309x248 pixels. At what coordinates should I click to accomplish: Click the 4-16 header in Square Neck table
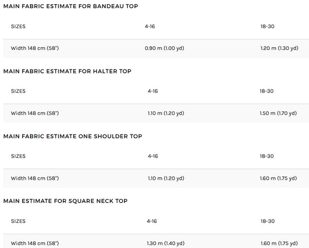[152, 220]
